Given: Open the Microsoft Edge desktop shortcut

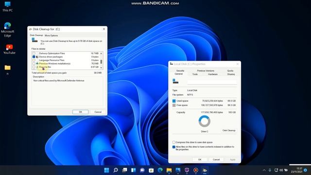Looking at the screenshot, I should coord(8,30).
